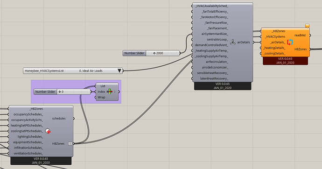Click HBZones output on orange component
Viewport: 322px width, 169px height.
point(301,49)
